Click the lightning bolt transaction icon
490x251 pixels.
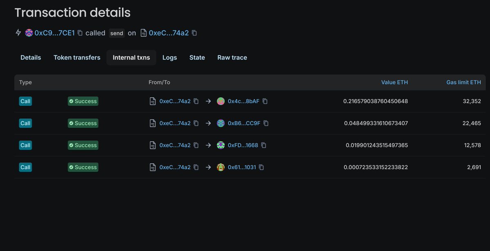(x=18, y=33)
